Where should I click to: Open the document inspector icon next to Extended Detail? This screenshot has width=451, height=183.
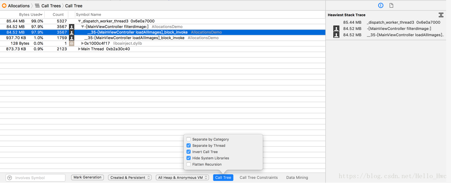(391, 6)
